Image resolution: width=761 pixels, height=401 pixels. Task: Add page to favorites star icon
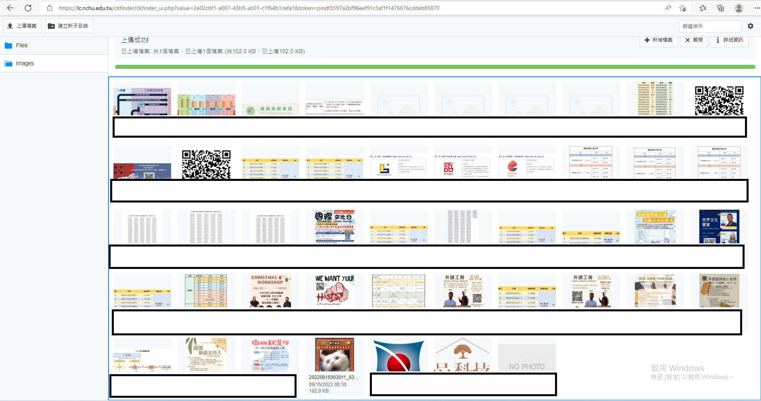click(683, 8)
